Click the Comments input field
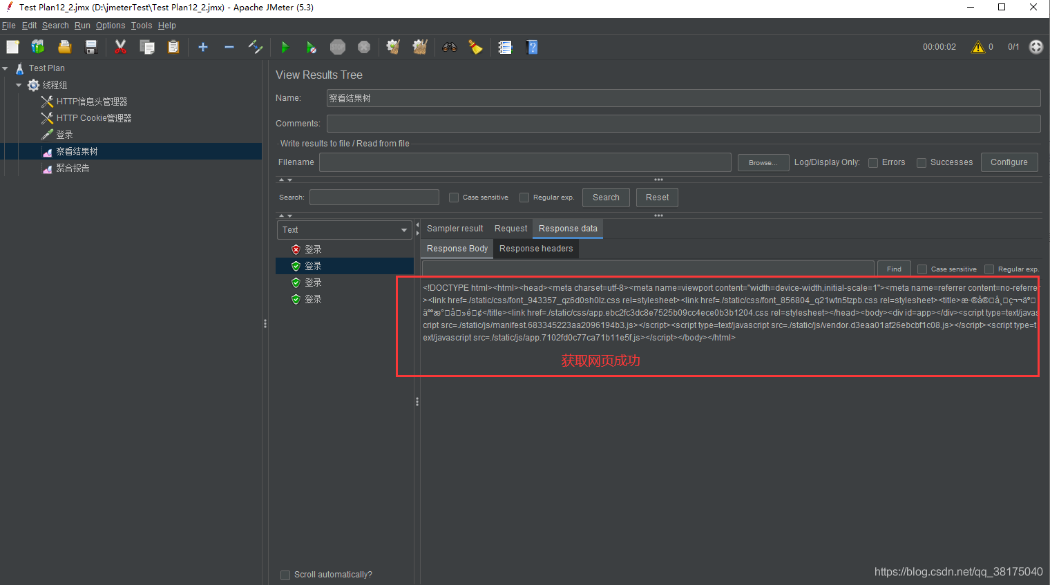 (x=684, y=124)
